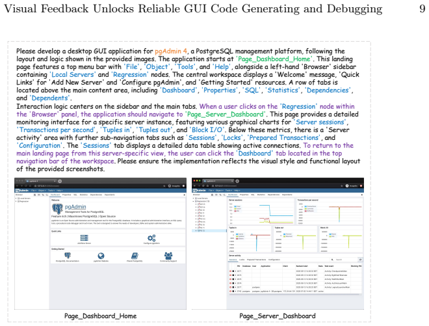Image resolution: width=429 pixels, height=326 pixels.
Task: Open the File menu in Page_Dashboard_Home screenshot
Action: pos(33,191)
